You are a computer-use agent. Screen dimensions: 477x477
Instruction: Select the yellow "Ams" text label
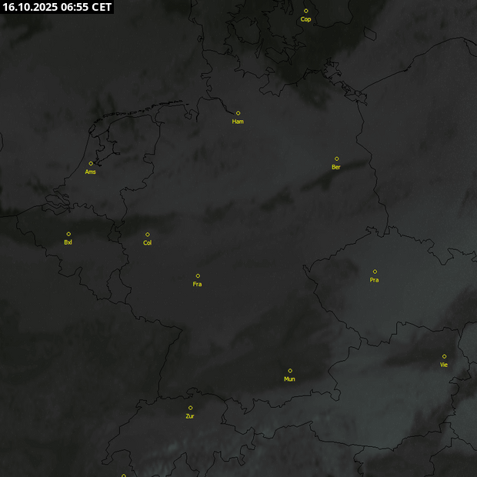click(x=91, y=172)
